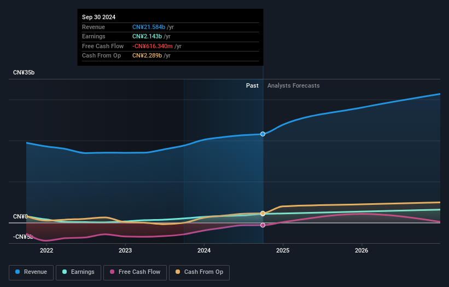Click the 2026 x-axis label
449x287 pixels.
click(x=361, y=250)
